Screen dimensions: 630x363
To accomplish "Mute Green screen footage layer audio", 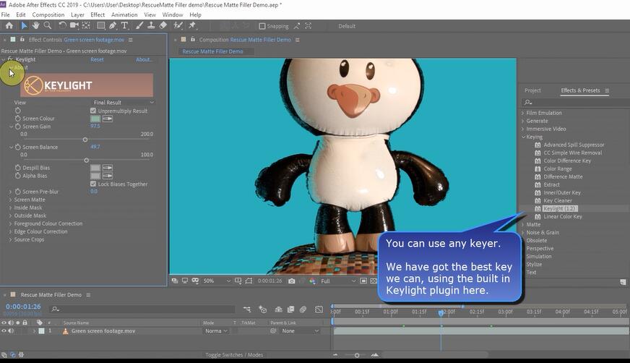I will pyautogui.click(x=11, y=331).
